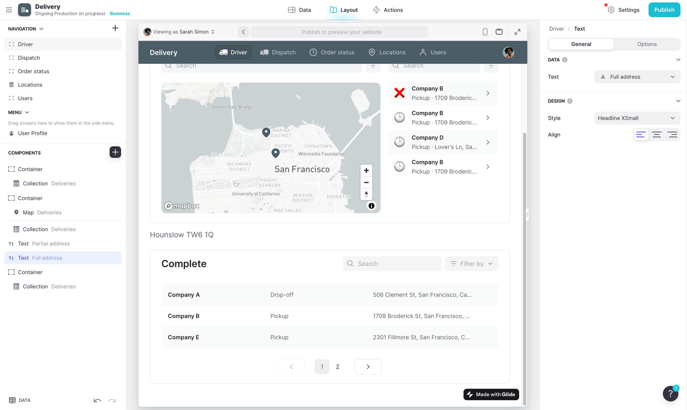Open the apps grid icon
This screenshot has height=410, width=687.
(x=9, y=10)
